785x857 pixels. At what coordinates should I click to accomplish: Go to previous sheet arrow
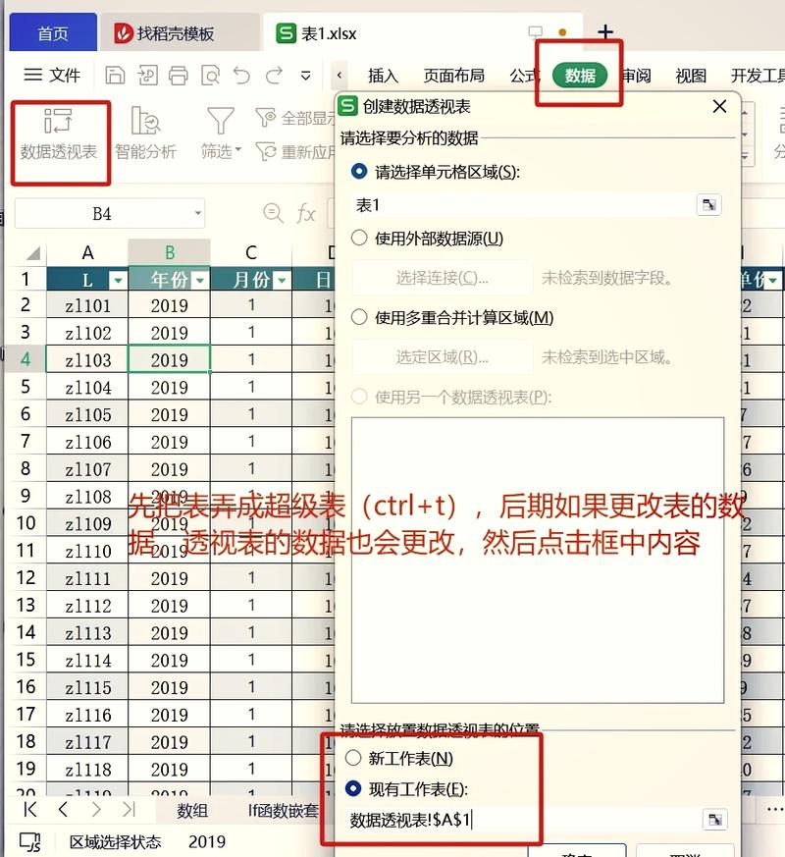coord(64,810)
